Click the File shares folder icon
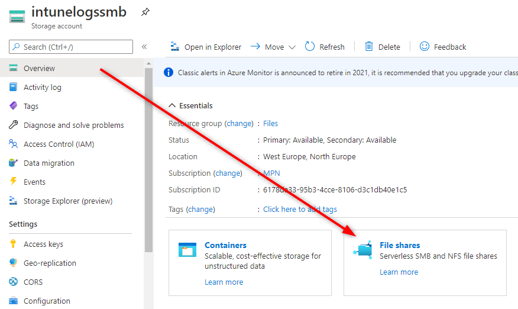Screen dimensions: 518x309 [362, 250]
